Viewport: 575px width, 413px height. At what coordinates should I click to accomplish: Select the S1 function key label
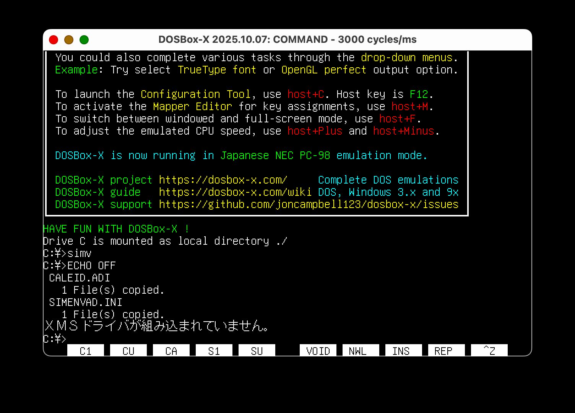pyautogui.click(x=214, y=351)
